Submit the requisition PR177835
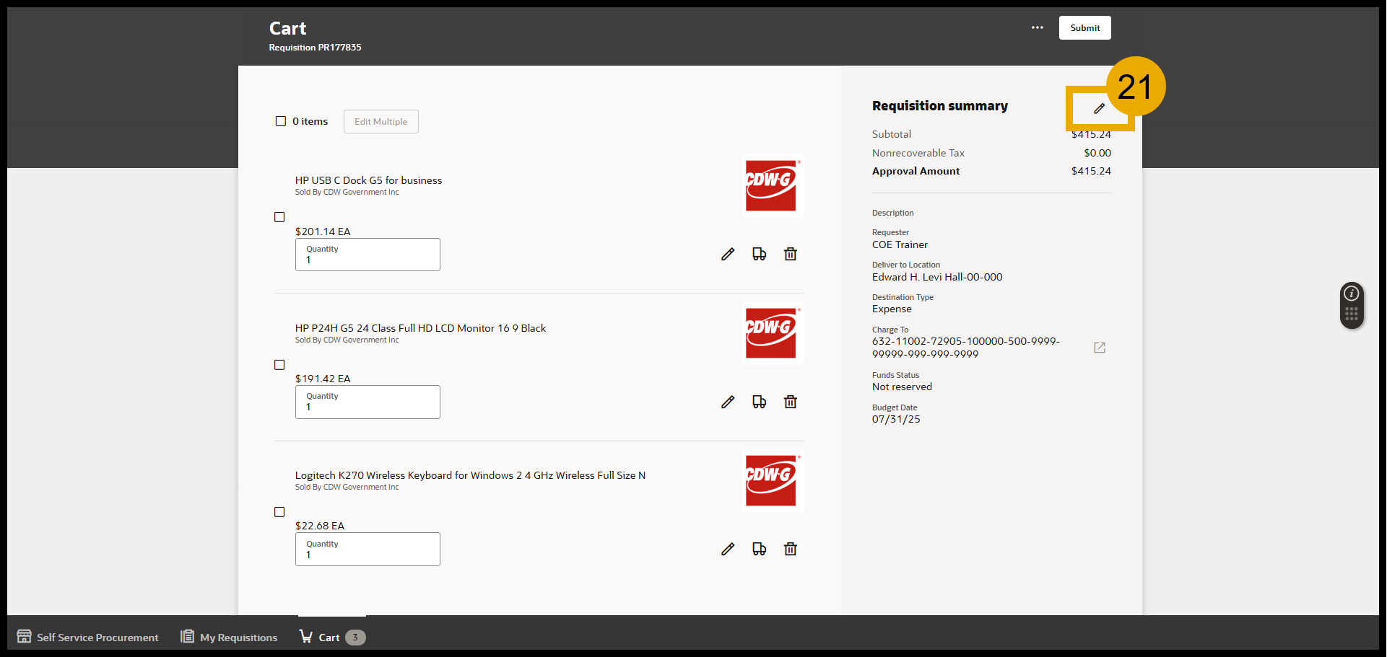 (1084, 27)
